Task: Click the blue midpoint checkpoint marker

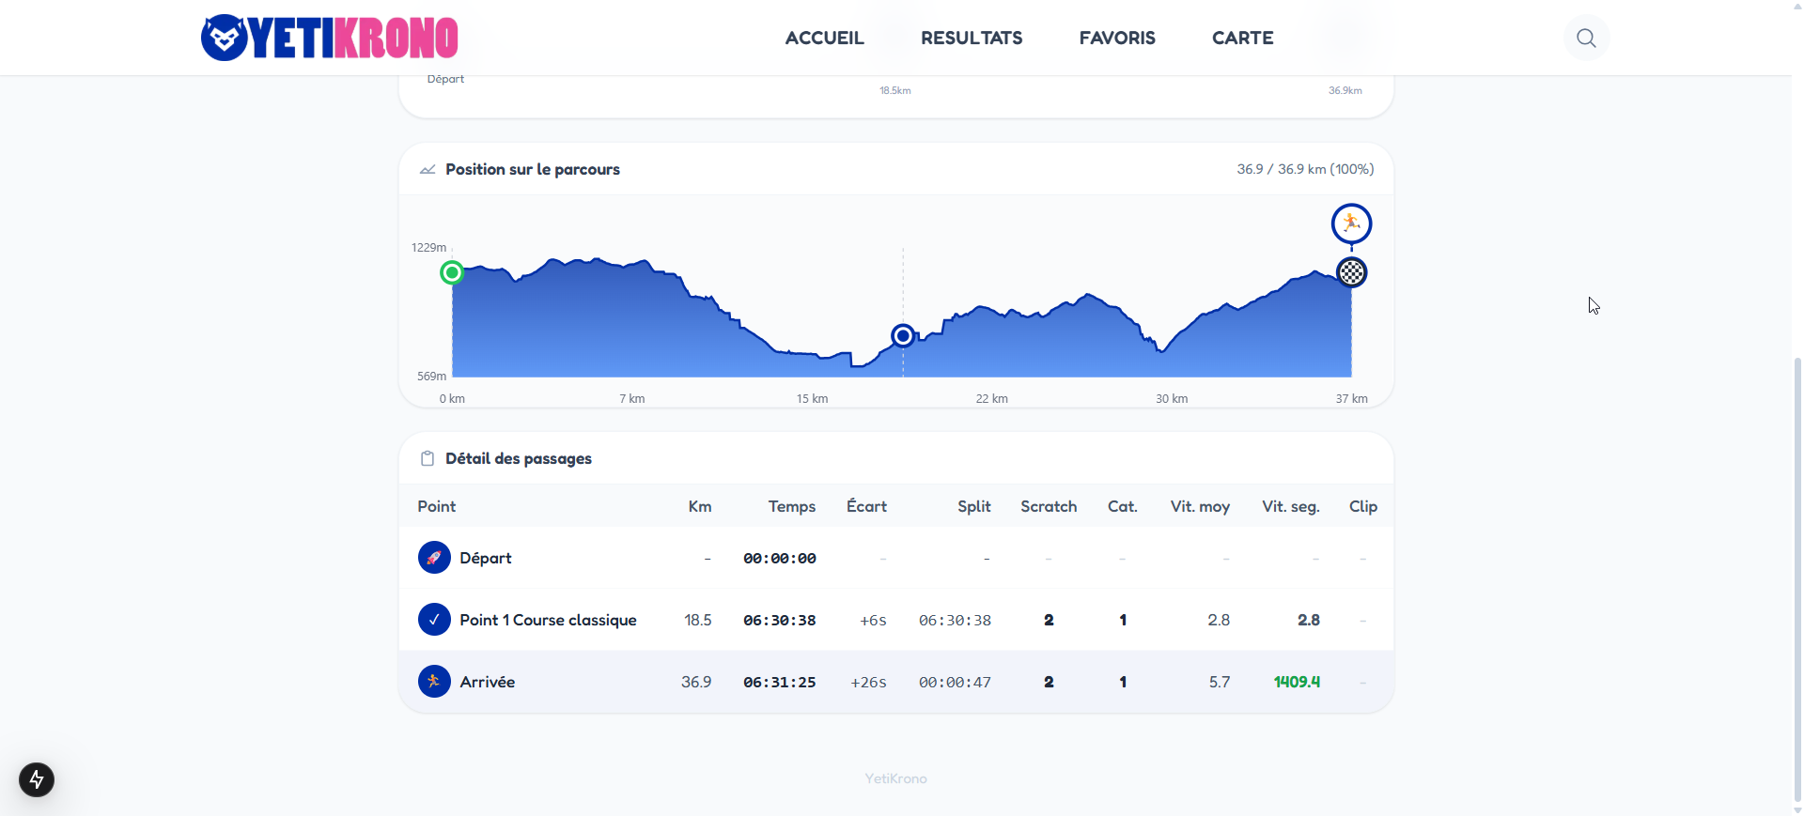Action: pyautogui.click(x=903, y=335)
